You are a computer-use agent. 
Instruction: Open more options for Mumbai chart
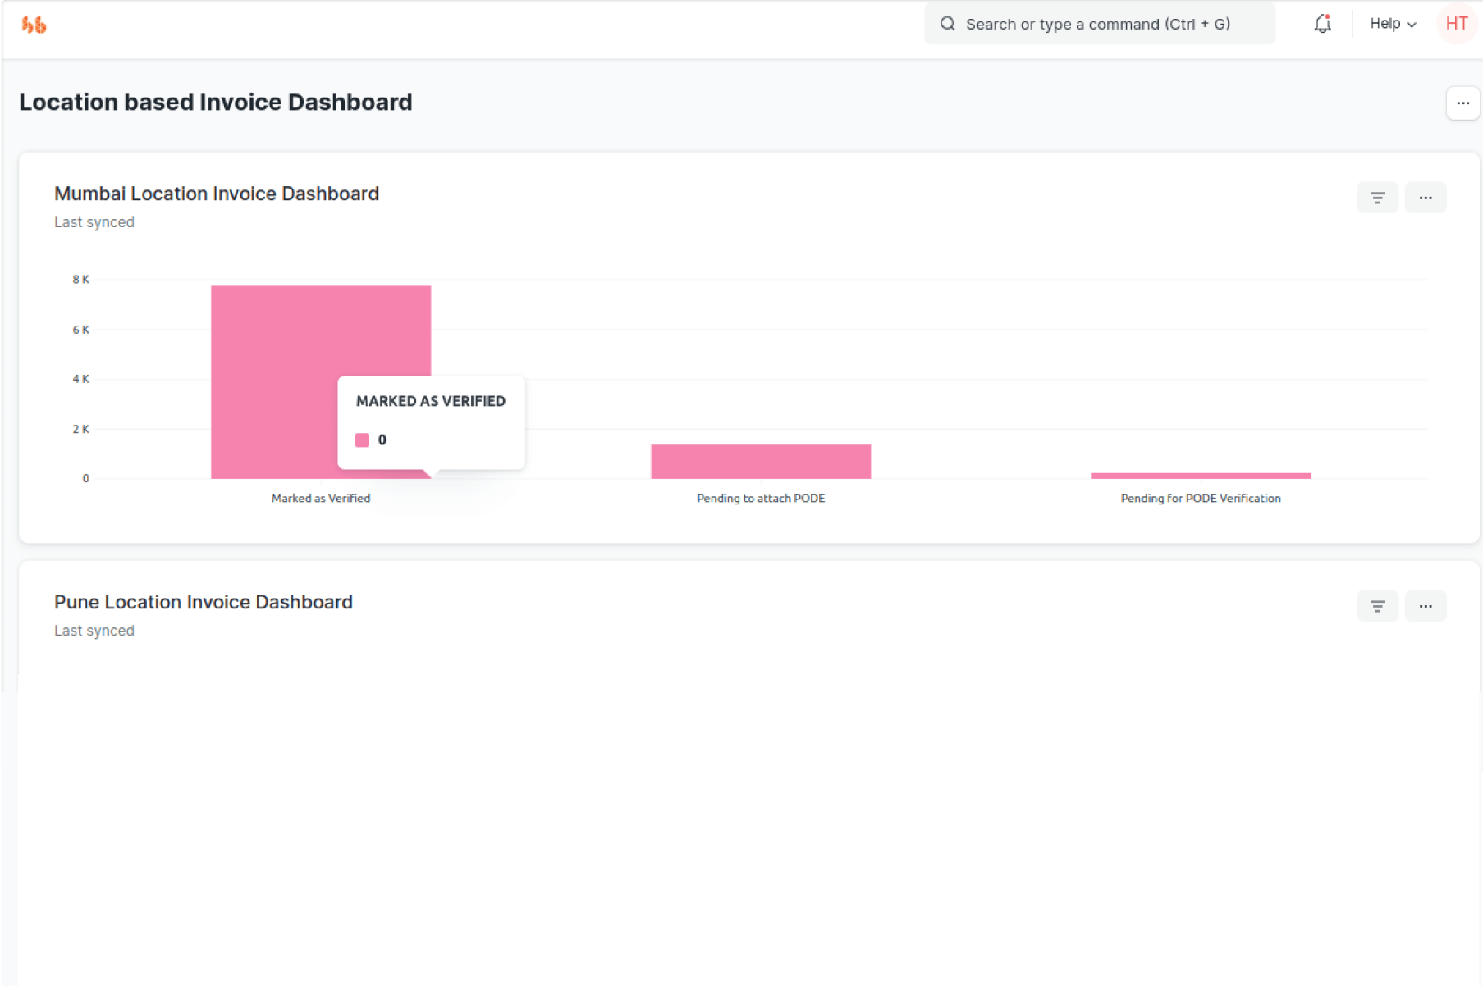(1425, 198)
